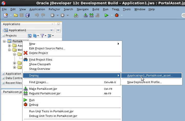Select Edit Project Source Paths
The height and width of the screenshot is (121, 185).
point(73,48)
